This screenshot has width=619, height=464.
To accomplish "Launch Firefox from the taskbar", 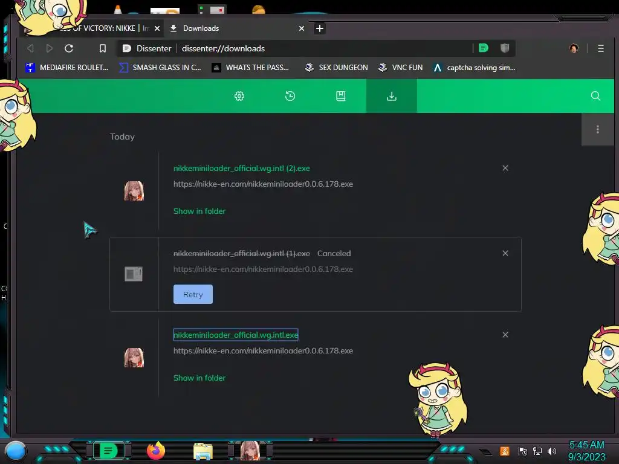I will click(156, 451).
